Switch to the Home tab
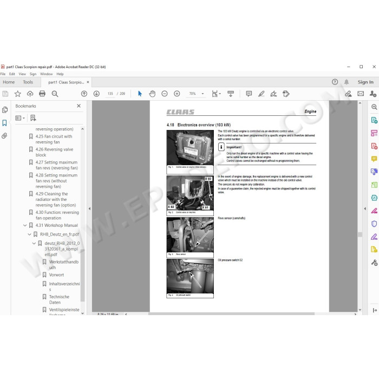Screen dimensions: 379x379 (x=9, y=82)
